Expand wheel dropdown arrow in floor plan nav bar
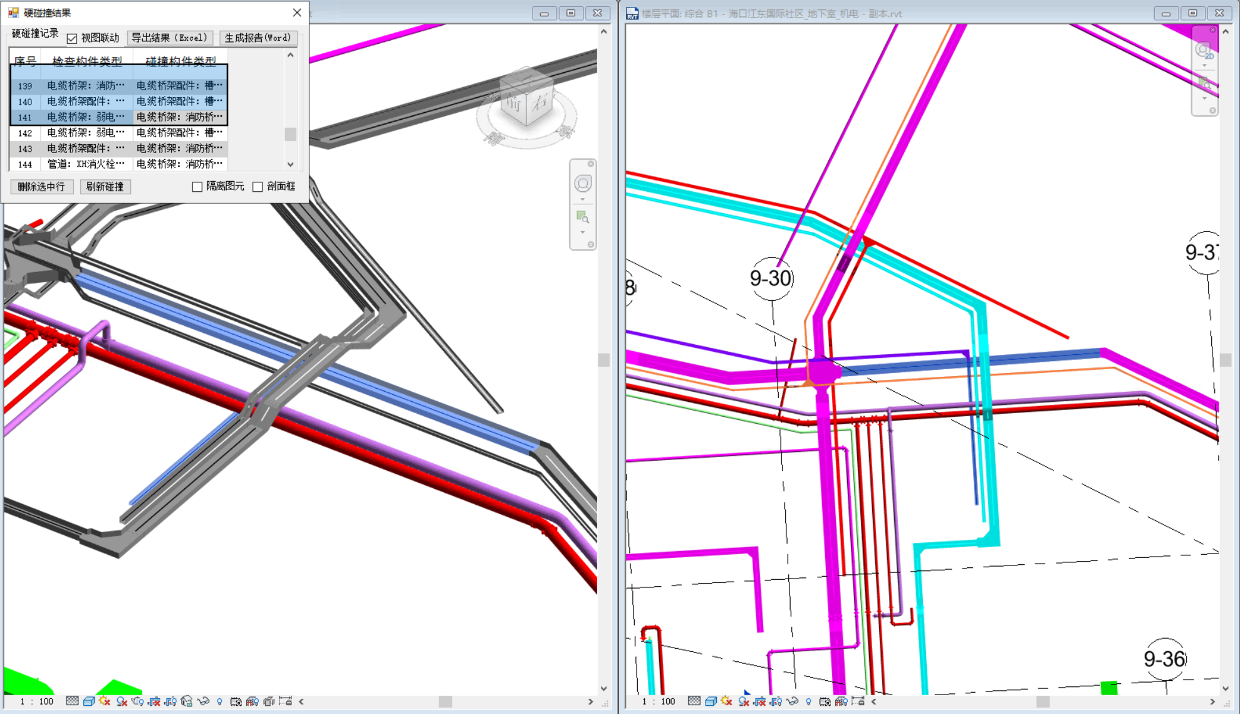The width and height of the screenshot is (1240, 714). tap(1204, 65)
